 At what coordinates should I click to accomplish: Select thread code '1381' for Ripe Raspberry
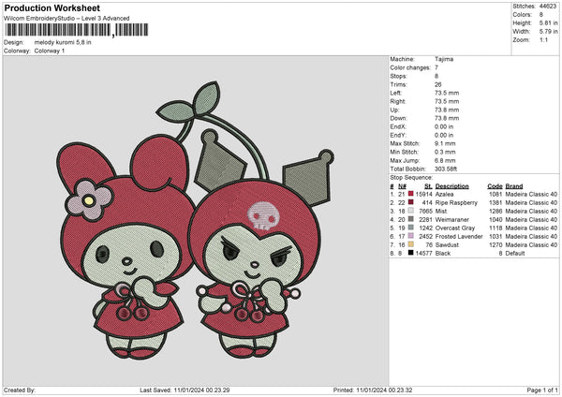pyautogui.click(x=495, y=203)
